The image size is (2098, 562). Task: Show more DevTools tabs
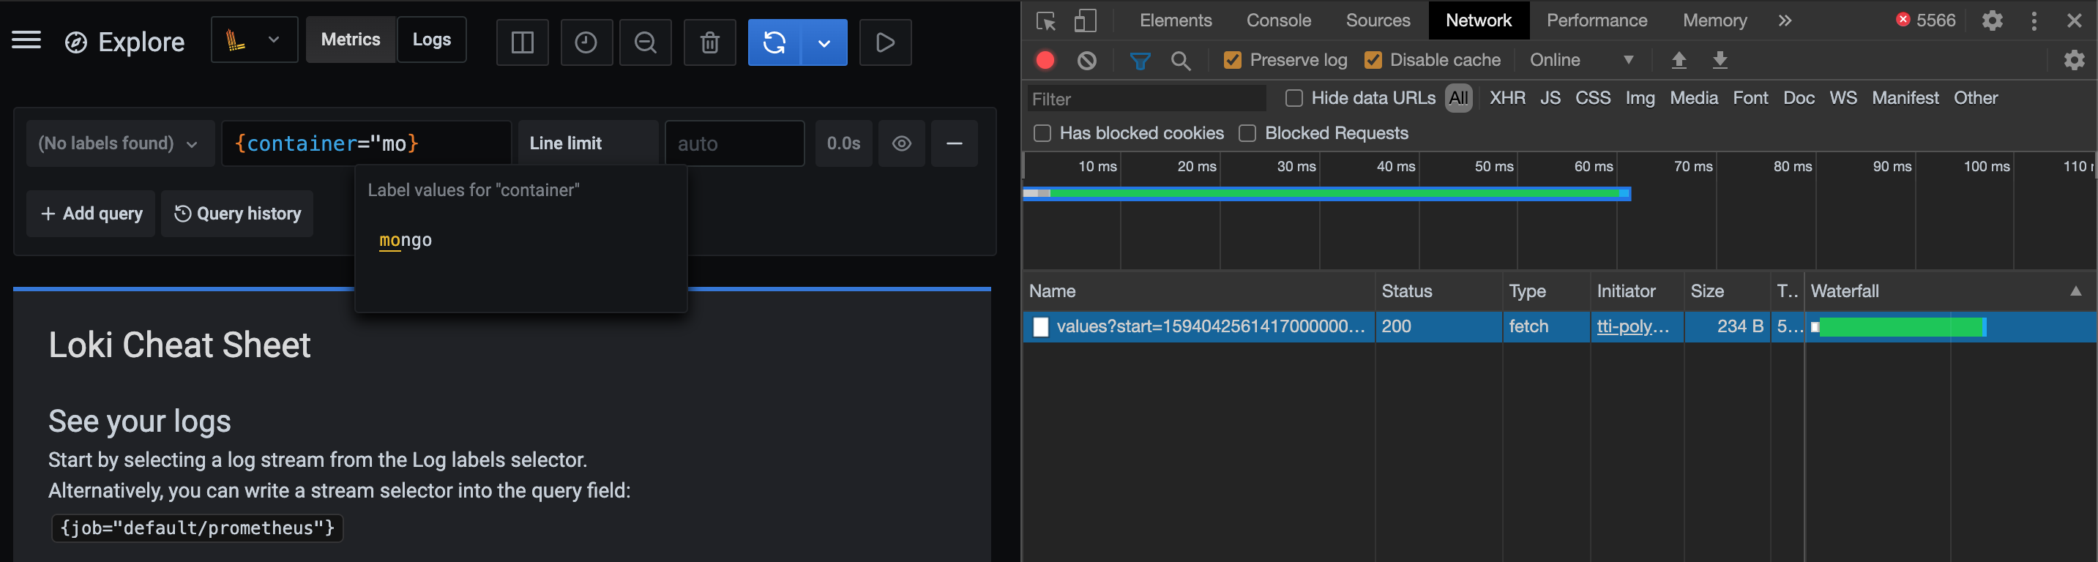click(1785, 20)
